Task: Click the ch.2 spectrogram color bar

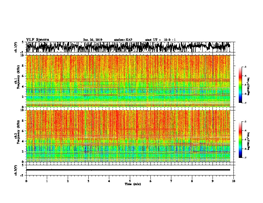Action: click(240, 140)
